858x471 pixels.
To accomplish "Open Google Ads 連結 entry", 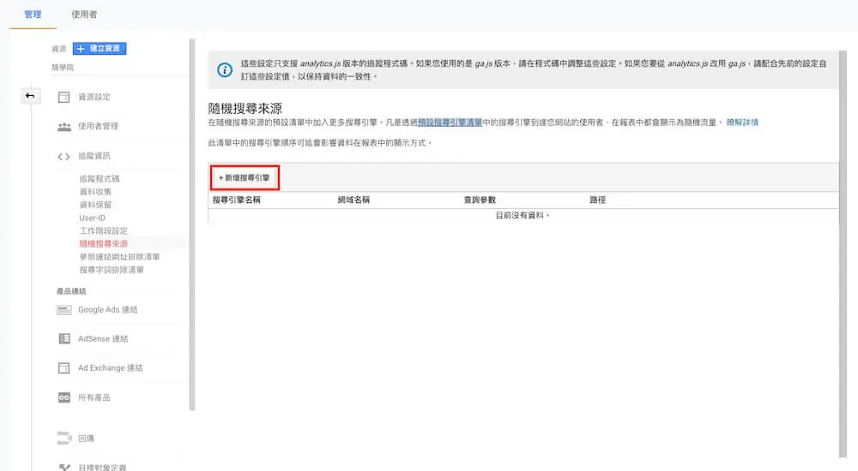I will [x=108, y=310].
